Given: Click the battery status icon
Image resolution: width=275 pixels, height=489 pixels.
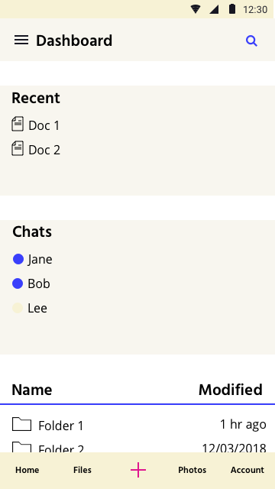Looking at the screenshot, I should point(232,8).
